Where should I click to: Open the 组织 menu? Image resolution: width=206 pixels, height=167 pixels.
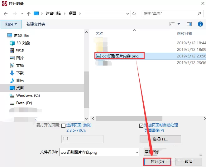pos(11,24)
